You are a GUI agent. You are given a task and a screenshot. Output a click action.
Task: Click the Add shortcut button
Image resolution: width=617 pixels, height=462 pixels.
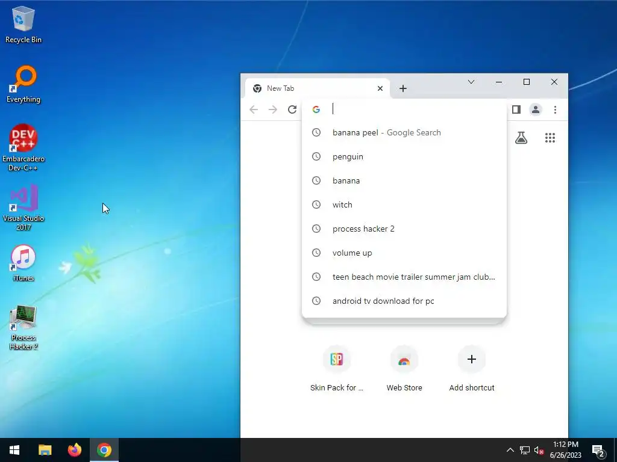[471, 368]
